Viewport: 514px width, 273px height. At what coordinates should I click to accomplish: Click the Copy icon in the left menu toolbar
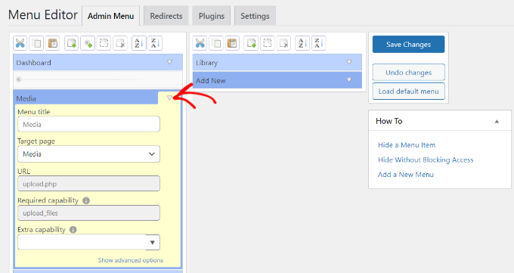(x=36, y=43)
